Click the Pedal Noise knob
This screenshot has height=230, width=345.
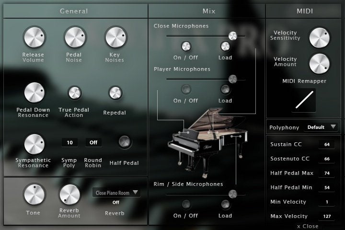pos(74,37)
